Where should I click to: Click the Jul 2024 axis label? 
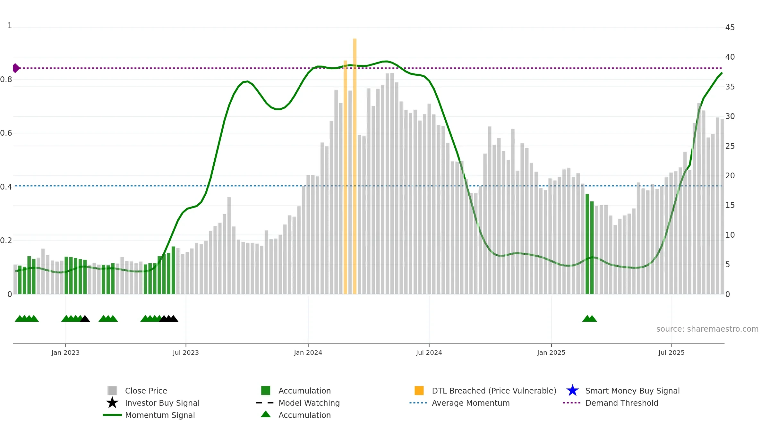(429, 352)
